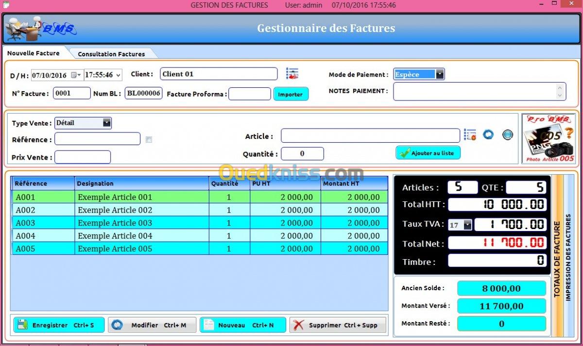583x346 pixels.
Task: Click Ajouter au liste button
Action: pos(428,153)
